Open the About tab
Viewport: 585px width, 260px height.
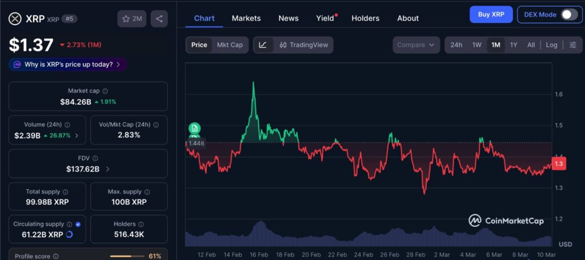[408, 18]
